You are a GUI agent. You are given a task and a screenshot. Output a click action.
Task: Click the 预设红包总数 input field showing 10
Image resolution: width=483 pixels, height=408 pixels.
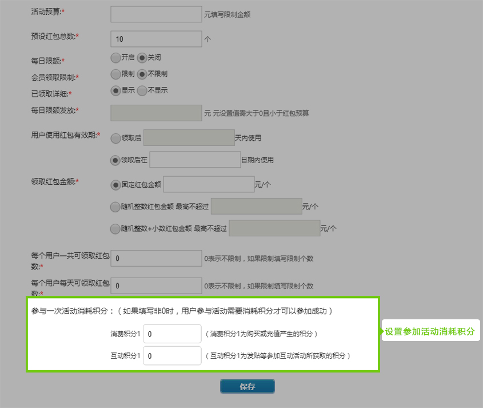[156, 39]
